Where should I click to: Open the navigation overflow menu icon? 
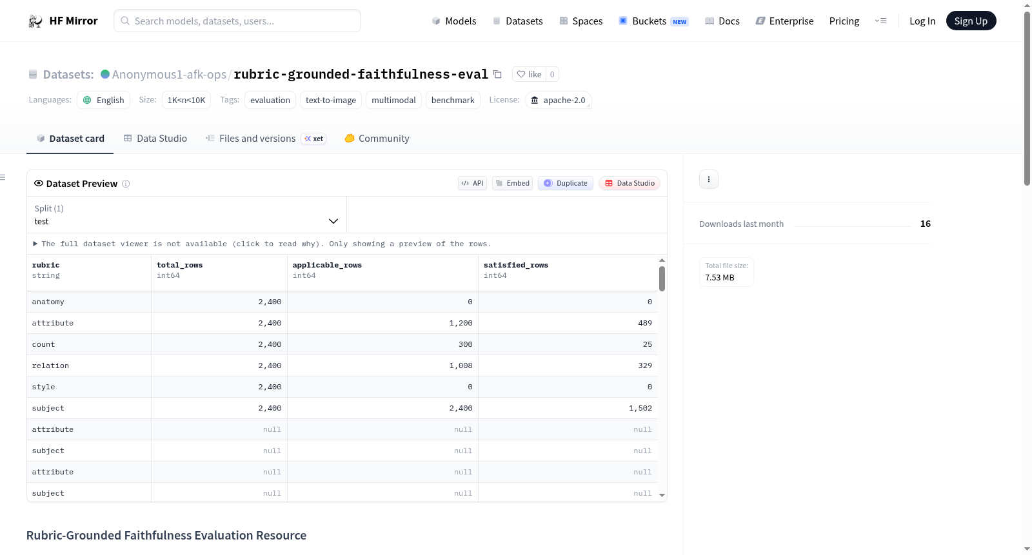click(x=880, y=21)
